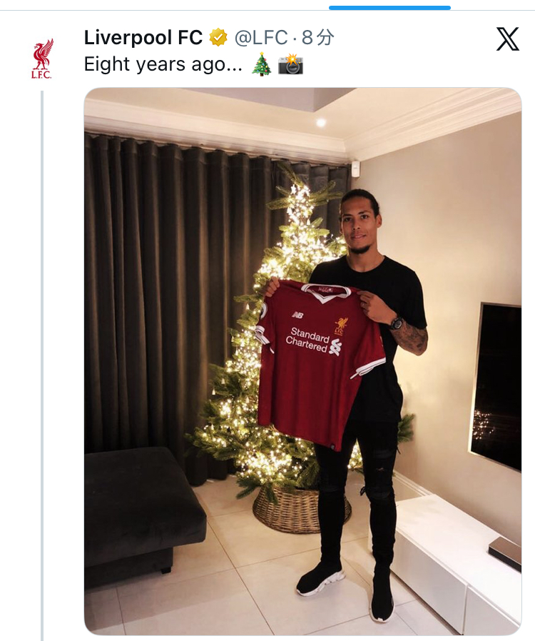Click the "Eight years ago..." tweet text

coord(163,65)
